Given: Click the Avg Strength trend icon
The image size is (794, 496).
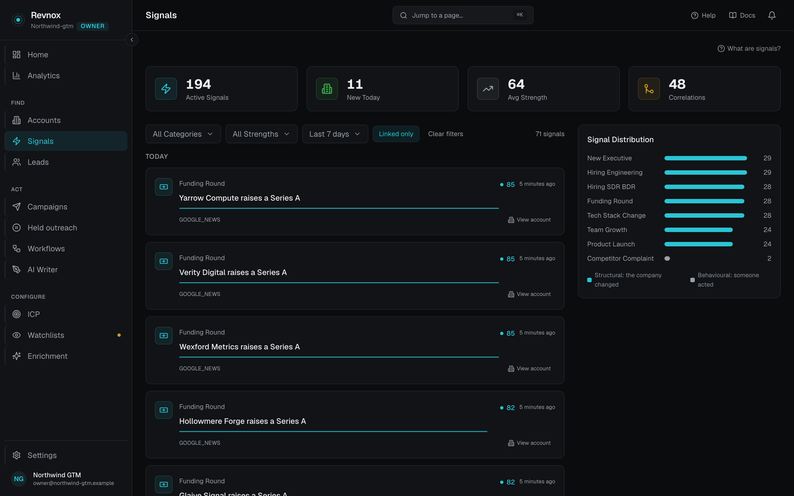Looking at the screenshot, I should pyautogui.click(x=488, y=88).
